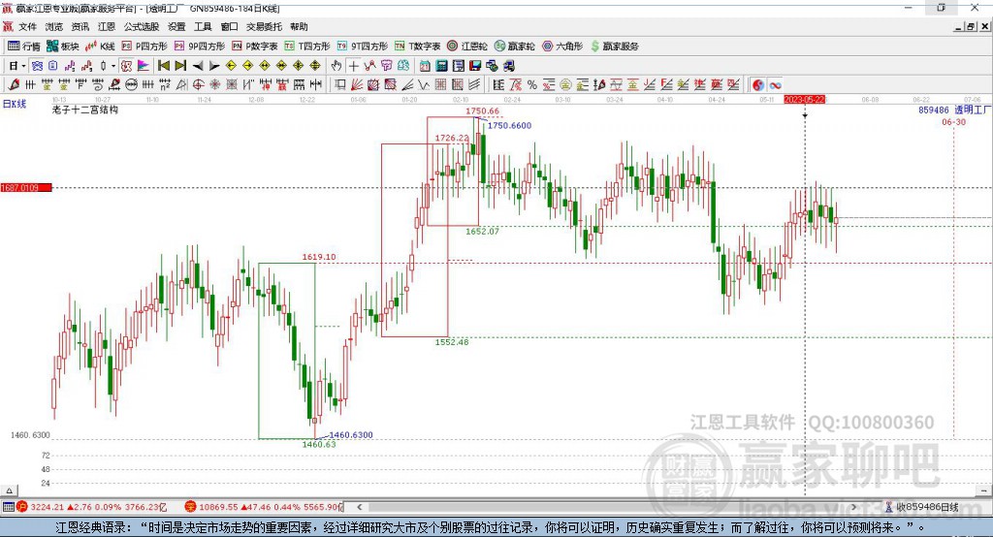
Task: Click the 1460.63 low price annotation
Action: tap(318, 445)
